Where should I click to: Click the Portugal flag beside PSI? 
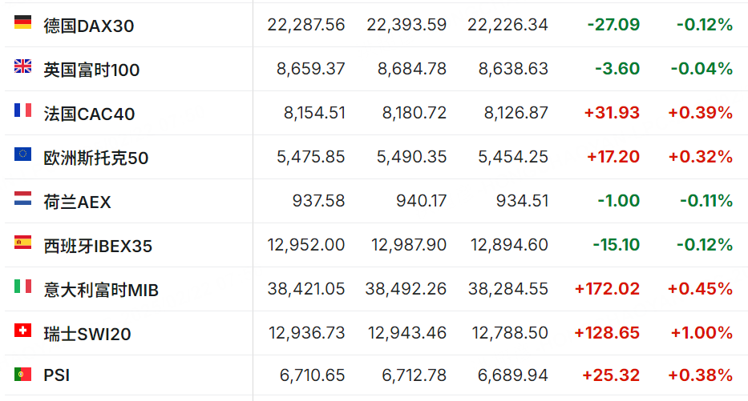[22, 375]
